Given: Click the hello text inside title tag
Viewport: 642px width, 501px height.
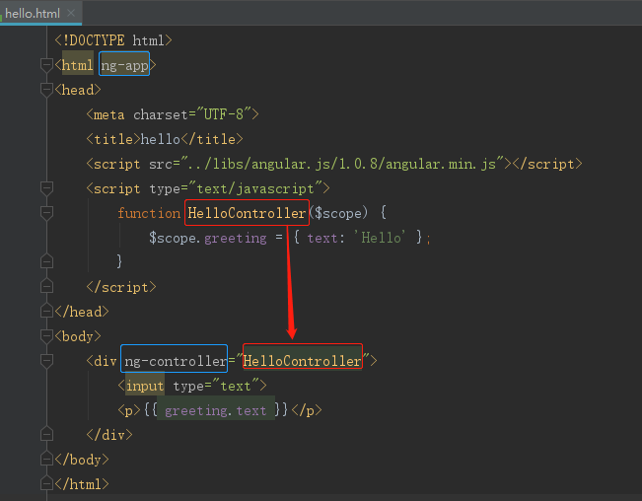Looking at the screenshot, I should [160, 139].
